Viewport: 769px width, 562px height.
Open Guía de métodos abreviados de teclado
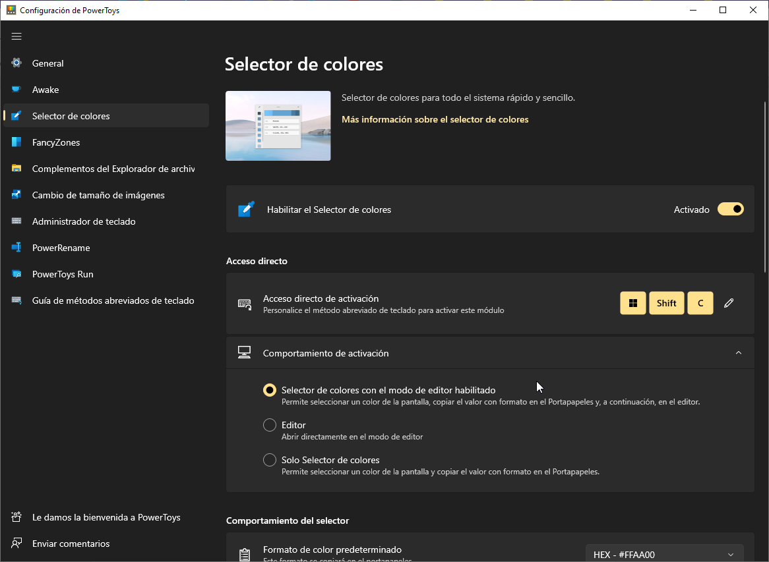[x=17, y=300]
